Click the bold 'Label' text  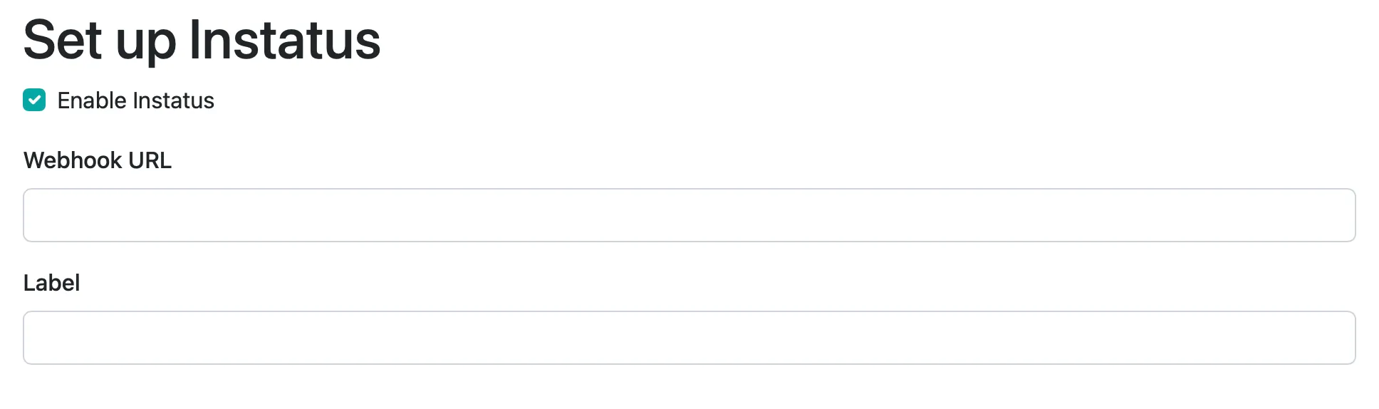(51, 283)
